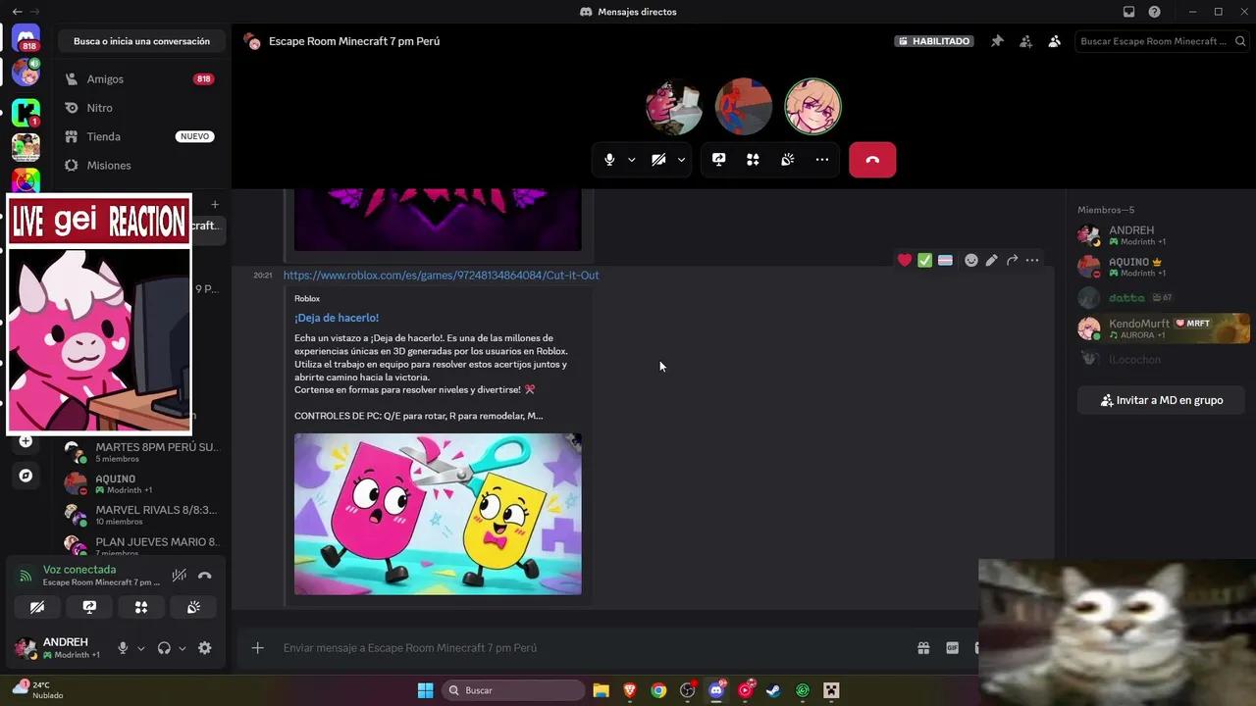Send a gift with the gift icon
Image resolution: width=1256 pixels, height=706 pixels.
[x=923, y=648]
